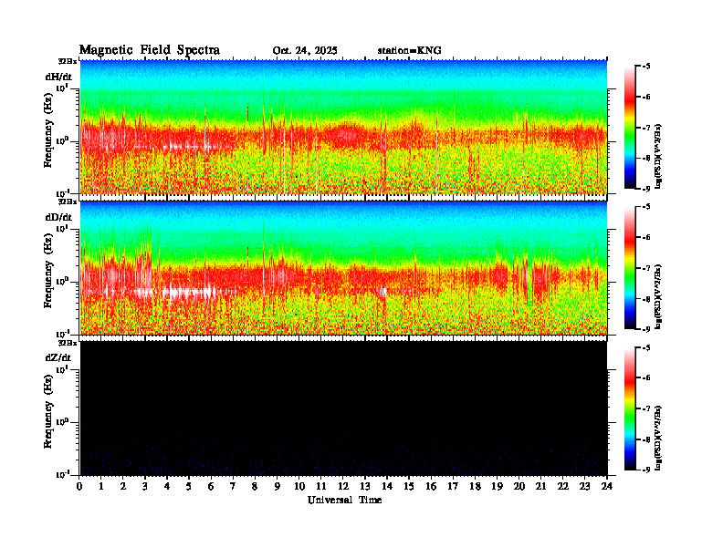Click hour tick label "3" on time axis

coord(145,486)
